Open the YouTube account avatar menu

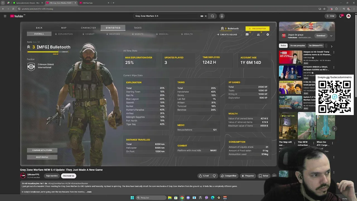(x=348, y=16)
